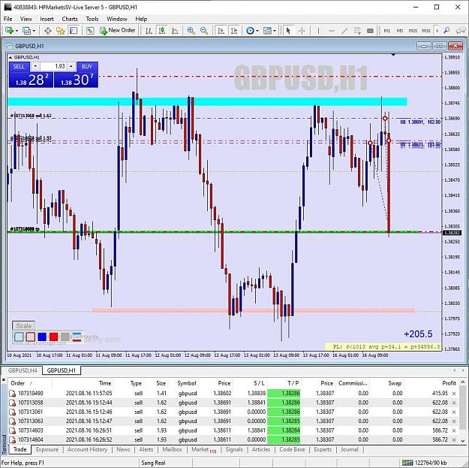Viewport: 469px width, 468px height.
Task: Click the Search magnifier icon
Action: point(446,31)
